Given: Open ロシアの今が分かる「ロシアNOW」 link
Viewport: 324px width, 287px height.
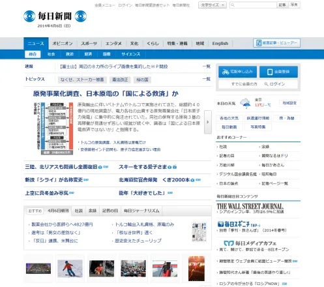Looking at the screenshot, I should 249,284.
